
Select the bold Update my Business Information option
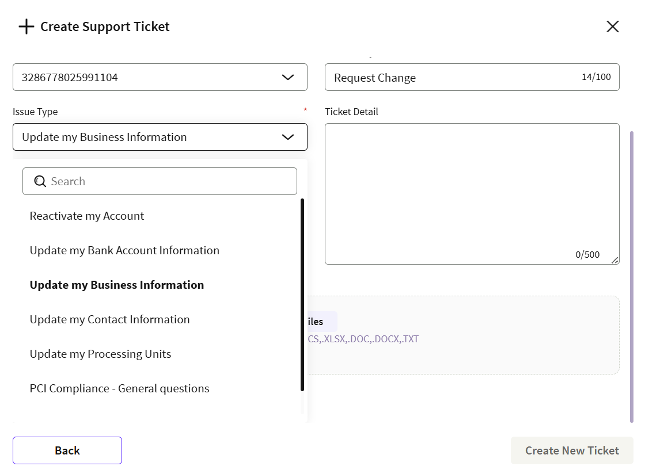pyautogui.click(x=117, y=285)
